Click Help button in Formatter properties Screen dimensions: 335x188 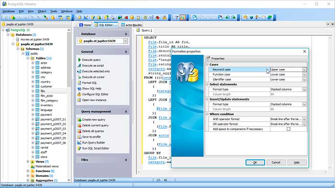click(297, 162)
